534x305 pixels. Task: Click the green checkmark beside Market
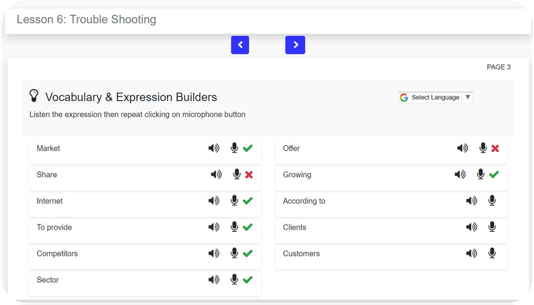(248, 148)
